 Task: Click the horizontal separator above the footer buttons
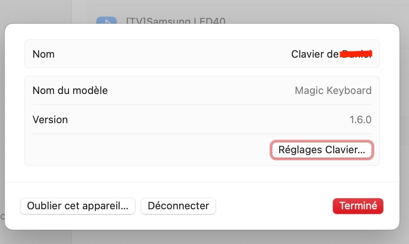[202, 182]
